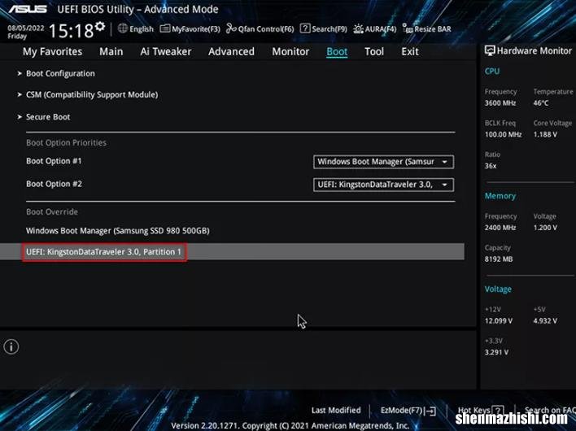
Task: Switch to the Tool tab
Action: [x=374, y=52]
